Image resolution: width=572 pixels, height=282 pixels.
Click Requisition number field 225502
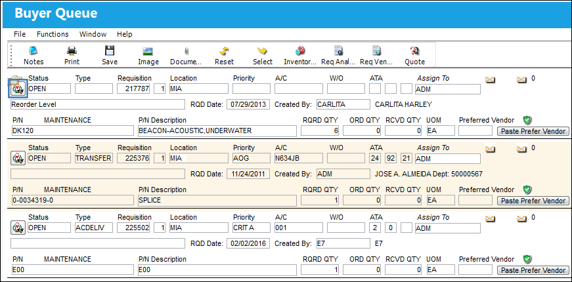(133, 228)
